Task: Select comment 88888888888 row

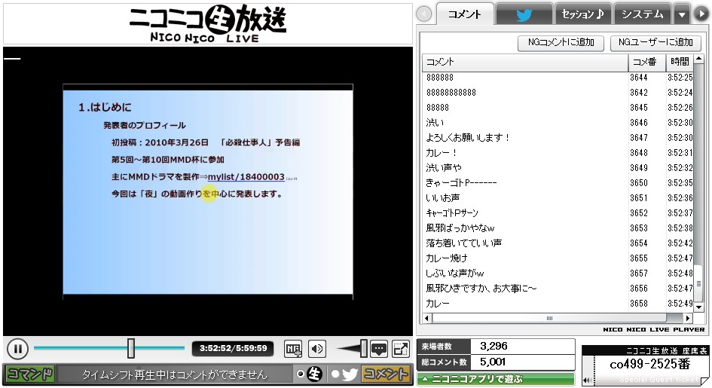Action: tap(558, 93)
